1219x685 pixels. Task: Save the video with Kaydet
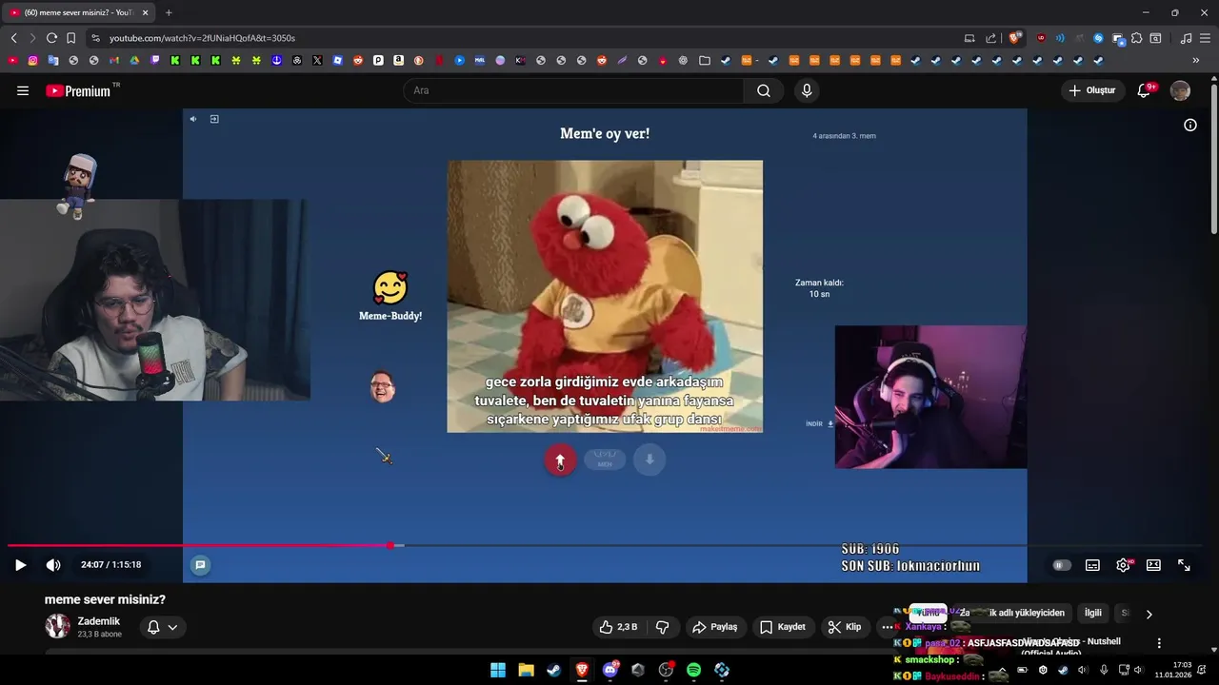click(783, 627)
